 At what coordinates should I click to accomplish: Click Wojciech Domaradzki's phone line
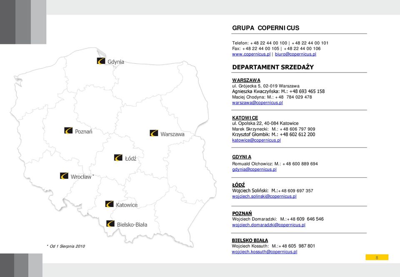[278, 219]
